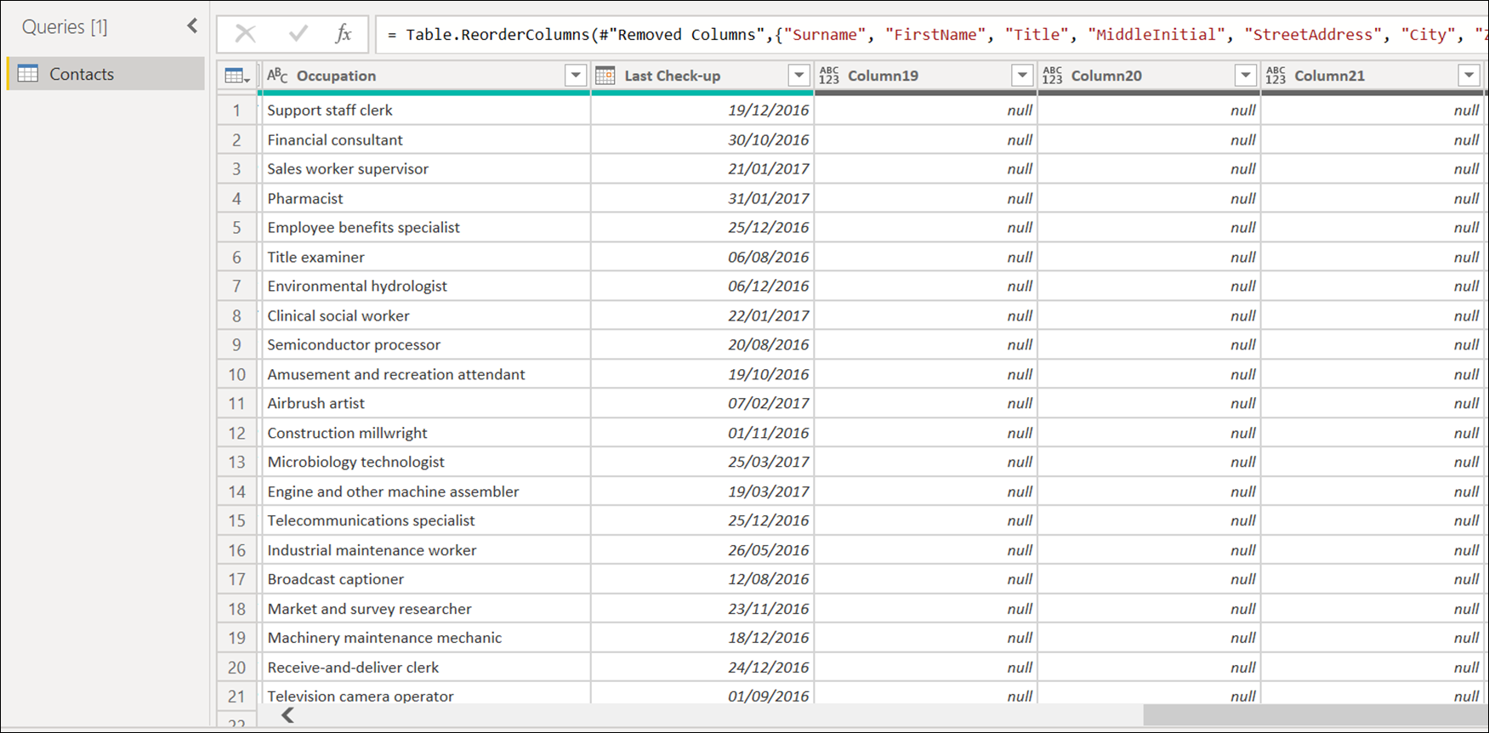Viewport: 1489px width, 733px height.
Task: Collapse the Queries pane with the chevron
Action: tap(192, 26)
